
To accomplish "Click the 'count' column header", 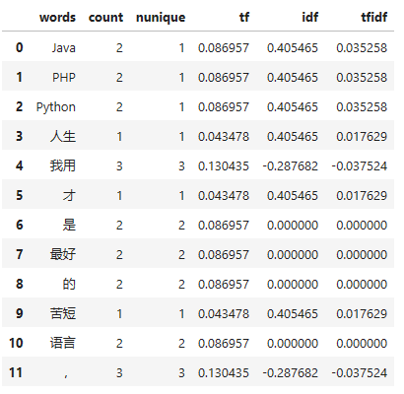I will (105, 17).
